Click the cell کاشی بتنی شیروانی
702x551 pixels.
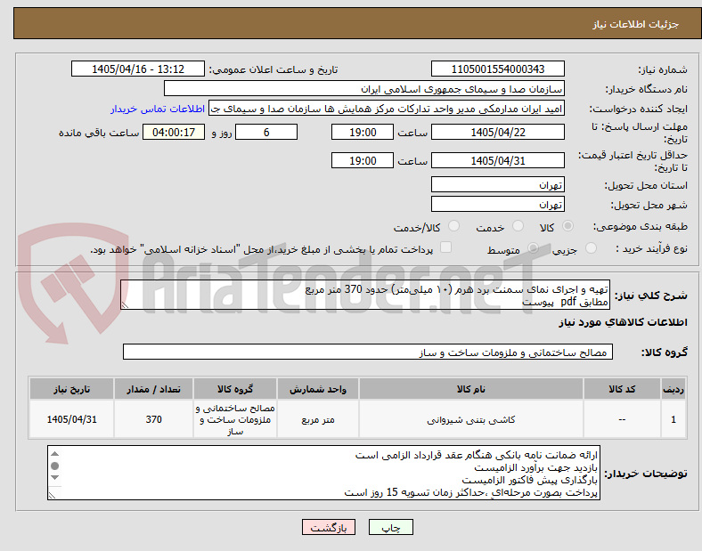click(471, 419)
